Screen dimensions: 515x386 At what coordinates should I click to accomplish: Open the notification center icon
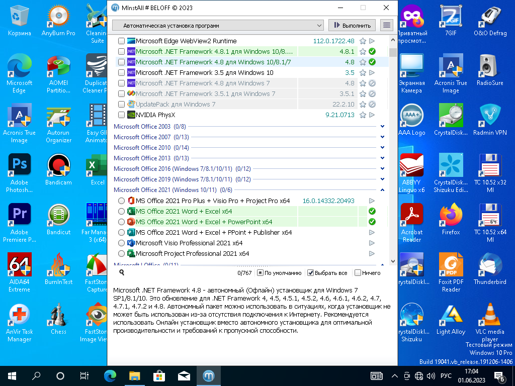point(499,376)
